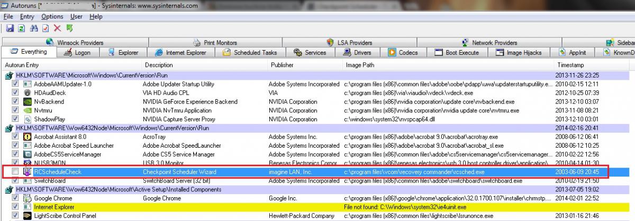Click the LightScribe Control Panel entry icon
This screenshot has height=221, width=635.
tap(28, 216)
